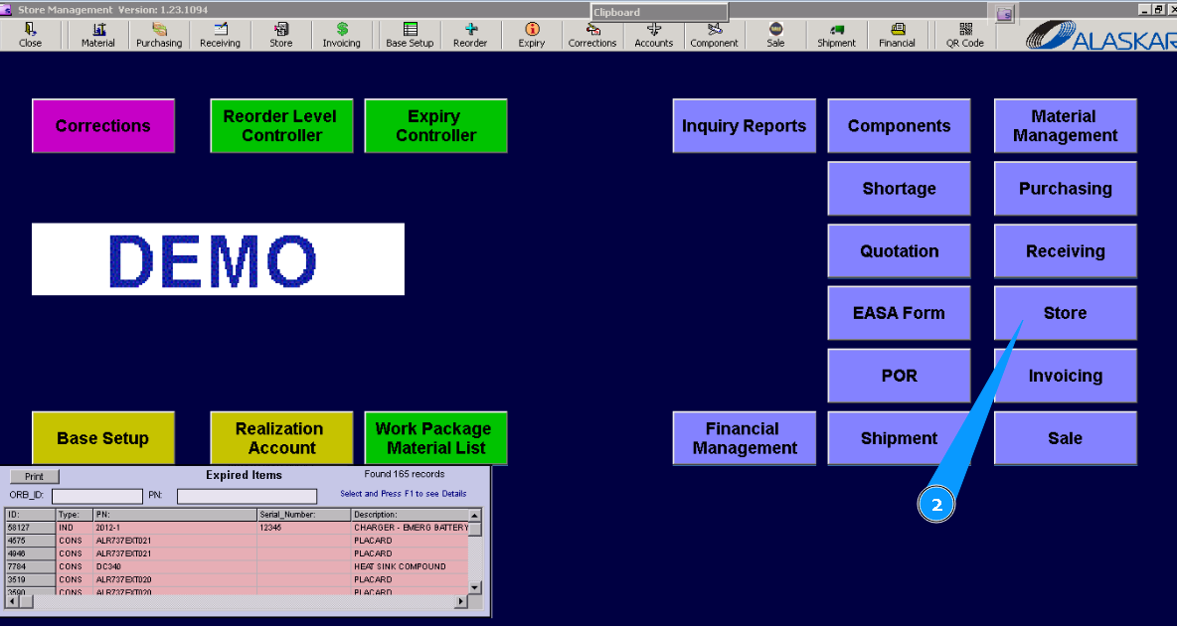
Task: Open Work Package Material List button
Action: (x=436, y=438)
